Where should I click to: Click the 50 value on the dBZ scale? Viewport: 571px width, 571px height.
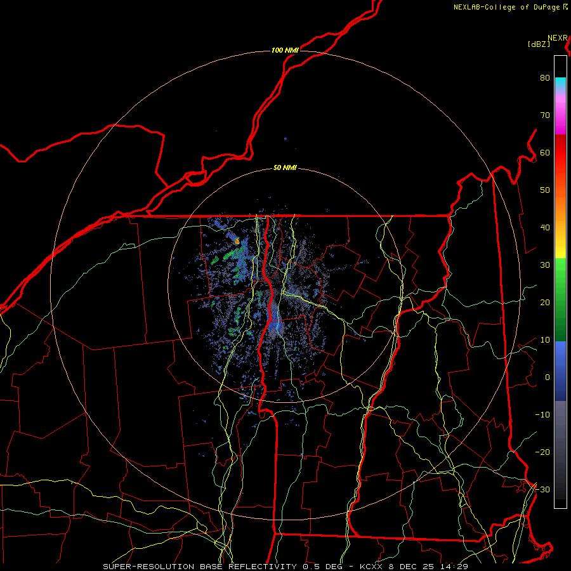(545, 190)
